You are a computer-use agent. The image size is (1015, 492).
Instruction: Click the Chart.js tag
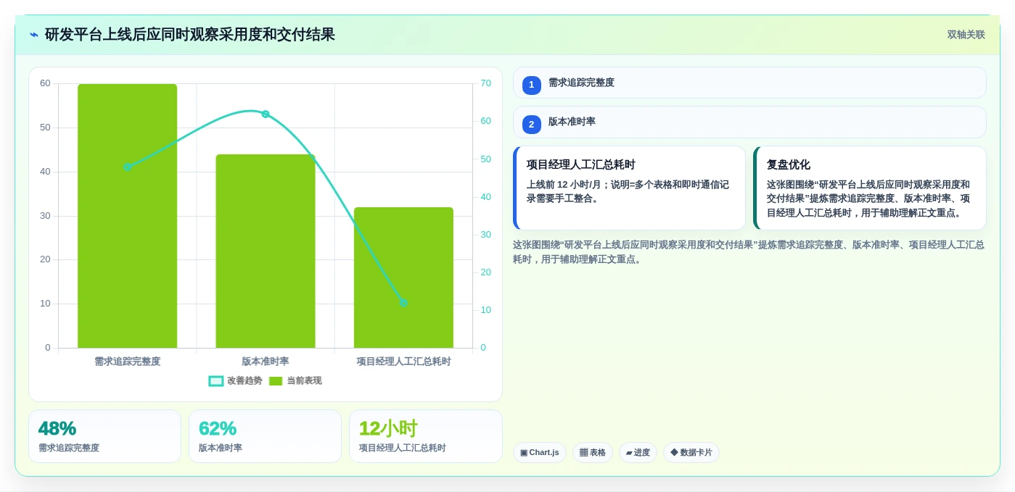coord(540,453)
